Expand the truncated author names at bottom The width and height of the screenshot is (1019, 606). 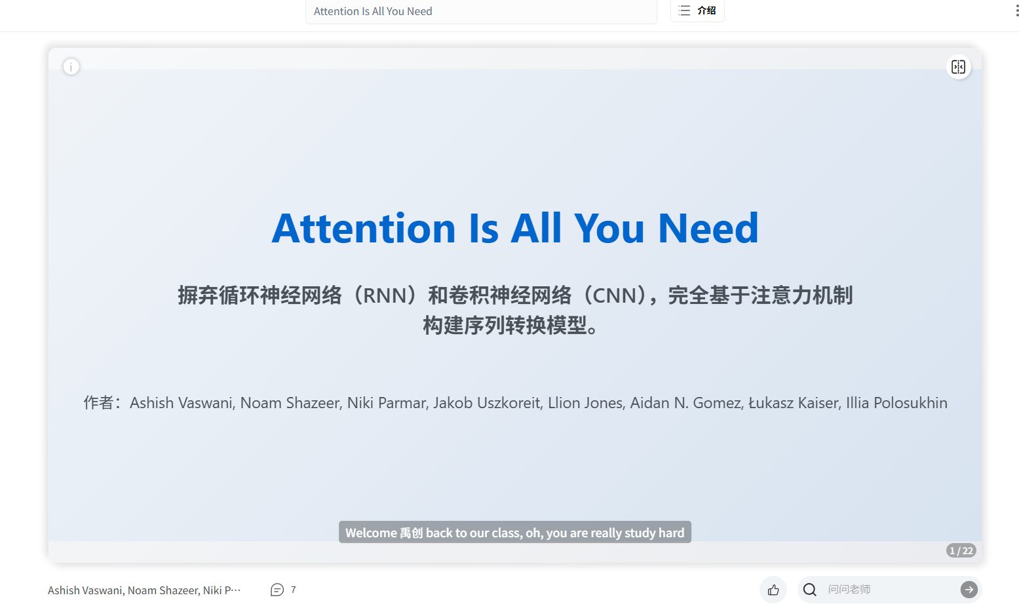[144, 590]
